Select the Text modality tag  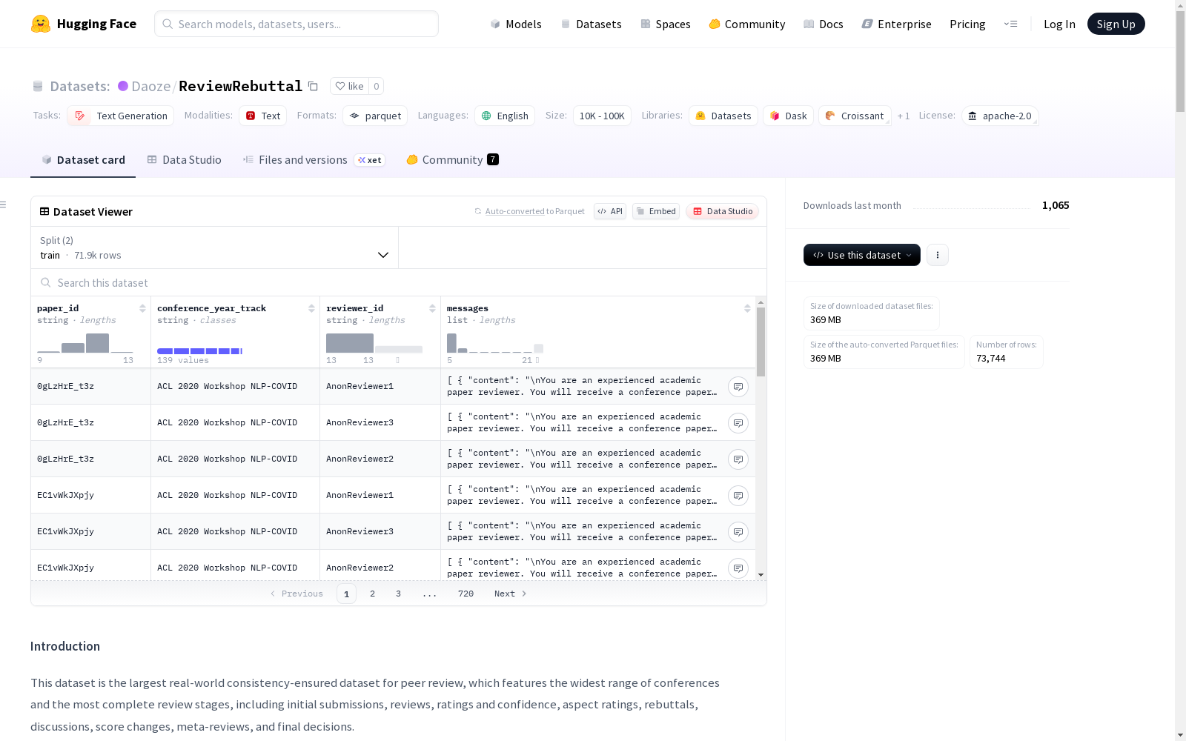click(262, 116)
